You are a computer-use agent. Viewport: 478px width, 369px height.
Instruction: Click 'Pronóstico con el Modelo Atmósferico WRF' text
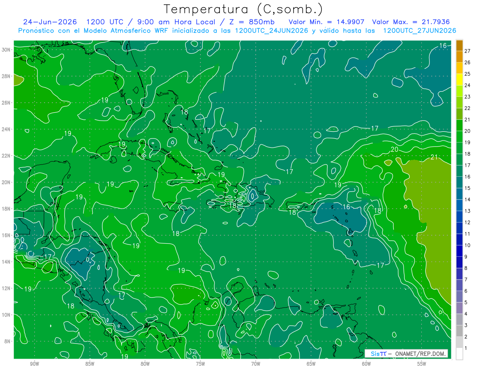point(94,31)
